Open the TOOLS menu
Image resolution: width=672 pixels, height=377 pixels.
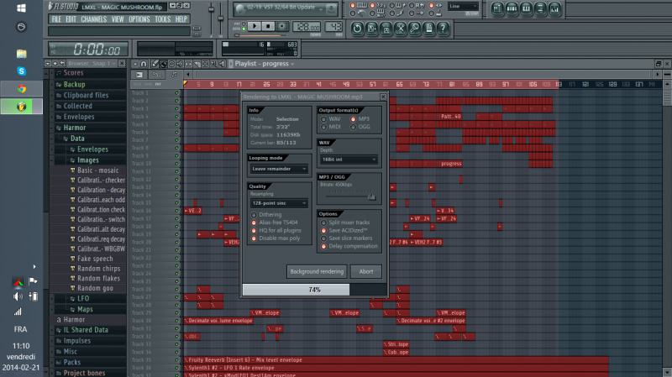(x=163, y=19)
